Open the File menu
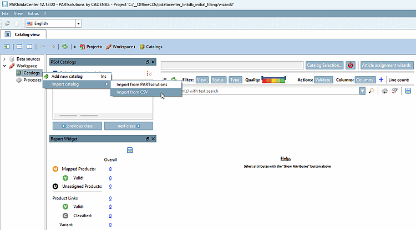This screenshot has width=416, height=230. coord(6,13)
